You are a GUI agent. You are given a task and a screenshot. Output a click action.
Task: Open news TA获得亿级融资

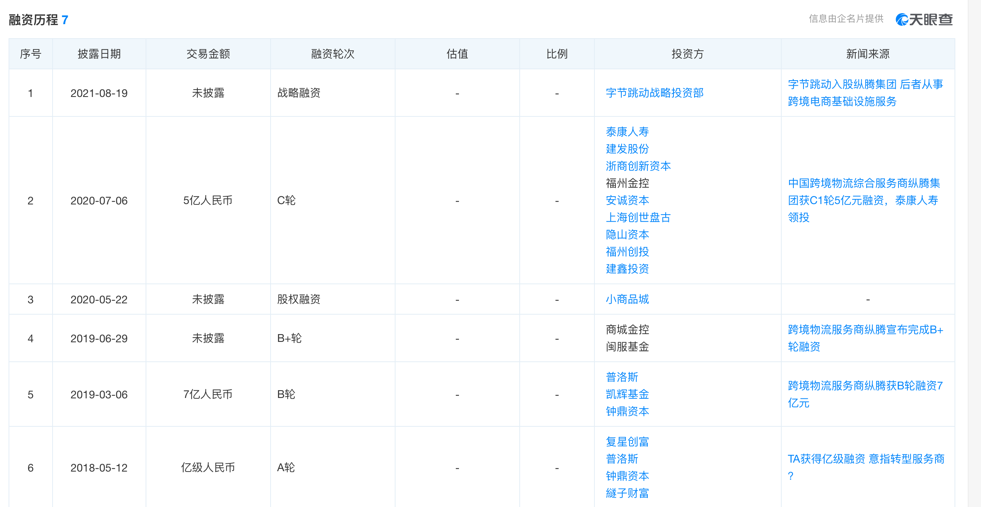tap(866, 467)
